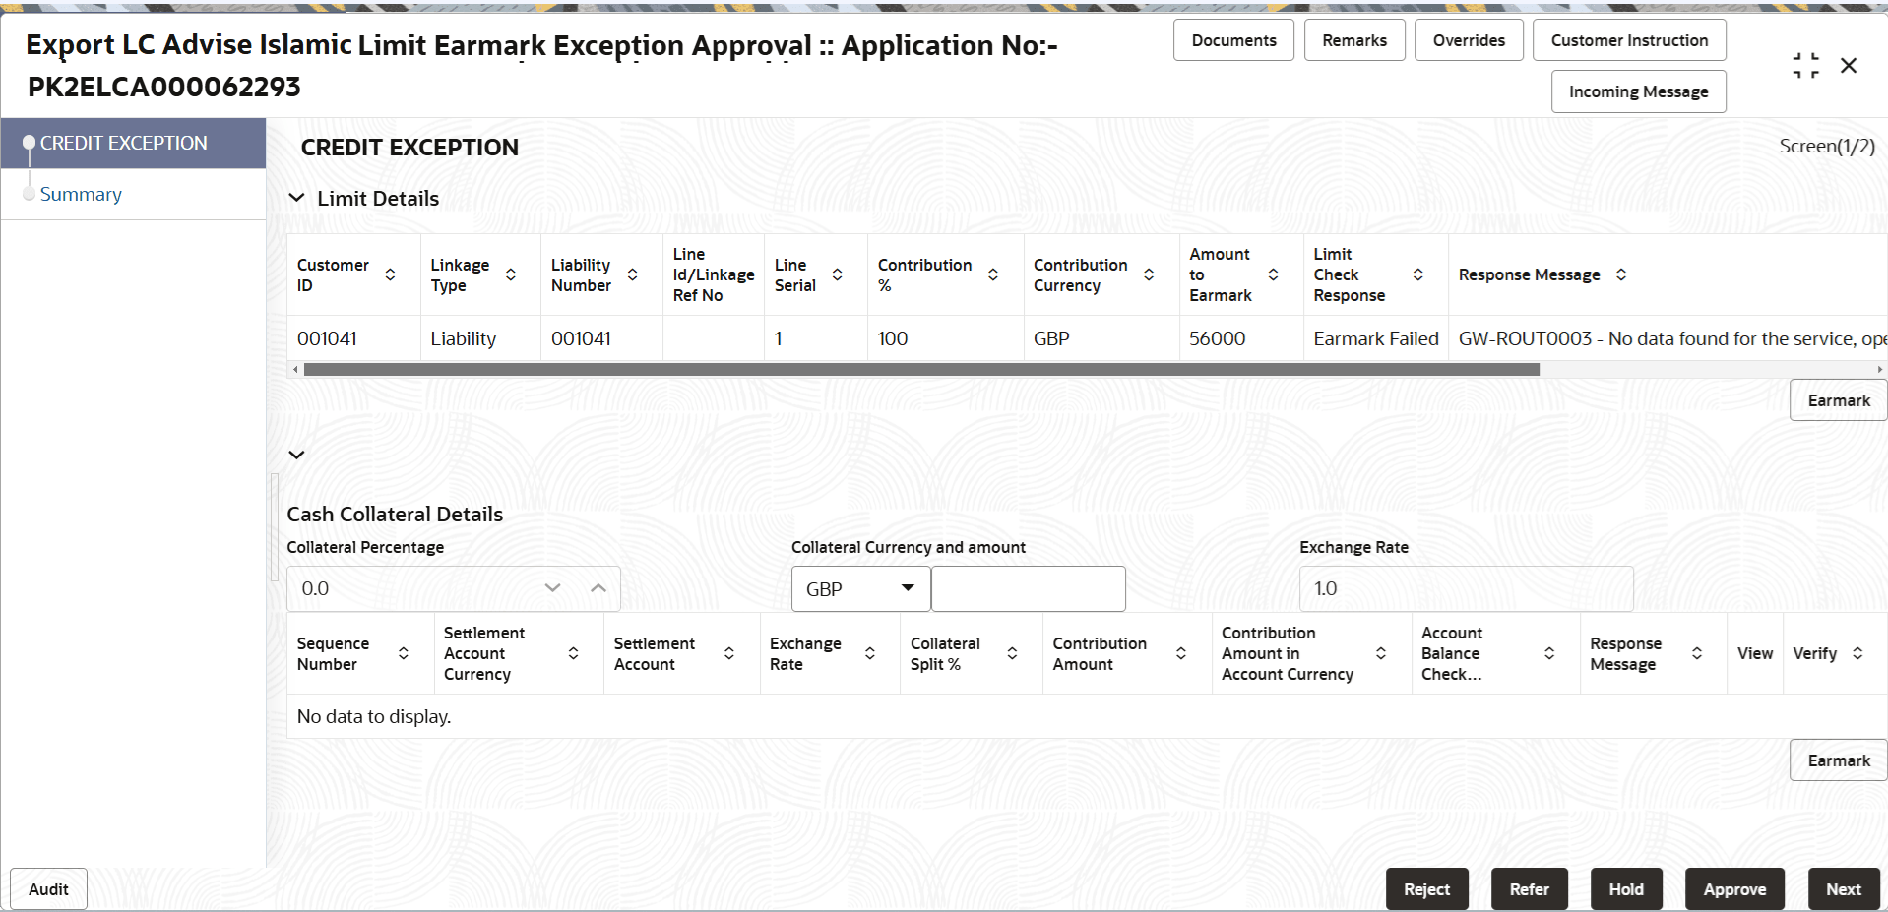
Task: Click the full-screen expand icon
Action: tap(1805, 64)
